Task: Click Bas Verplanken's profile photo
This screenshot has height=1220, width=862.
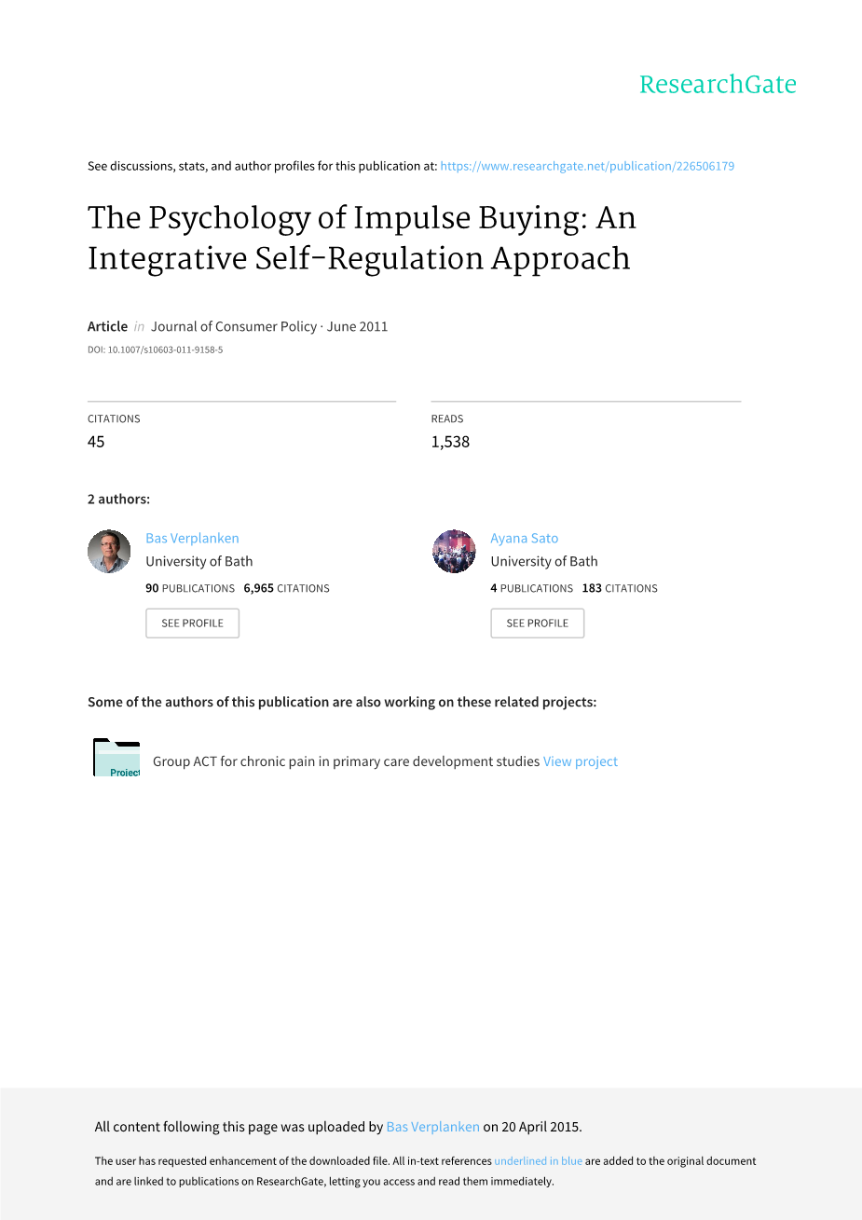Action: 109,552
